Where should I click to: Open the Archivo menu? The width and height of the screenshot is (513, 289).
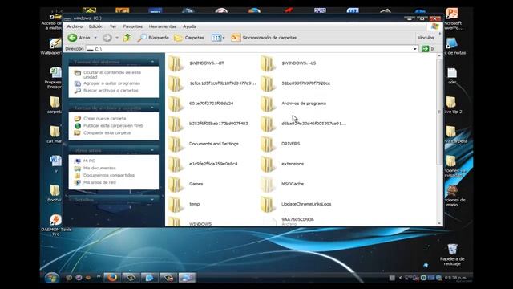[x=75, y=26]
